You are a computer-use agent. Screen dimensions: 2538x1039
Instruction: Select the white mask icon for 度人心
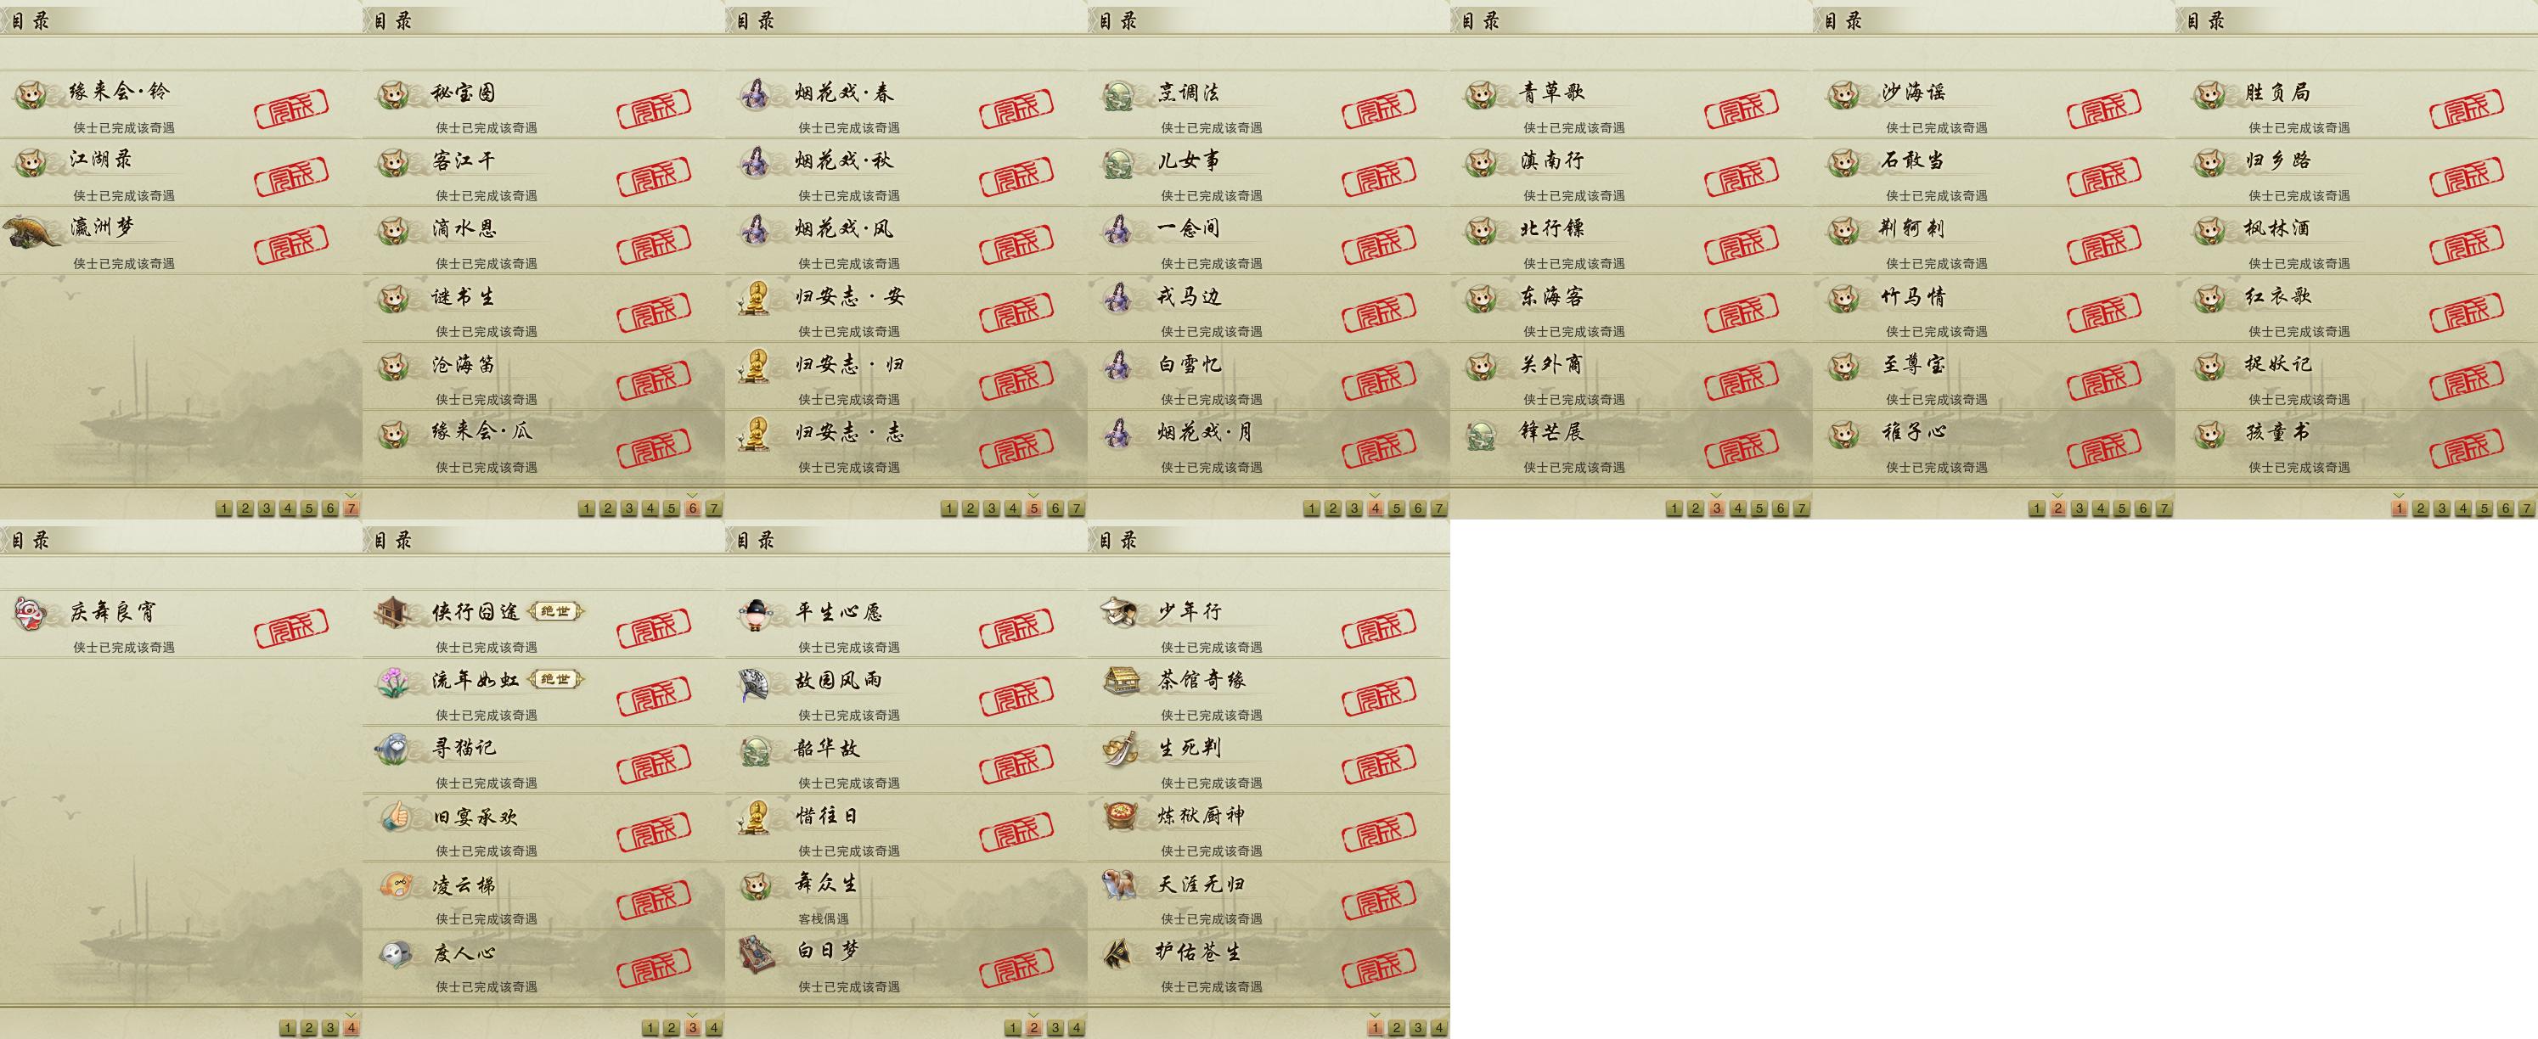[393, 953]
